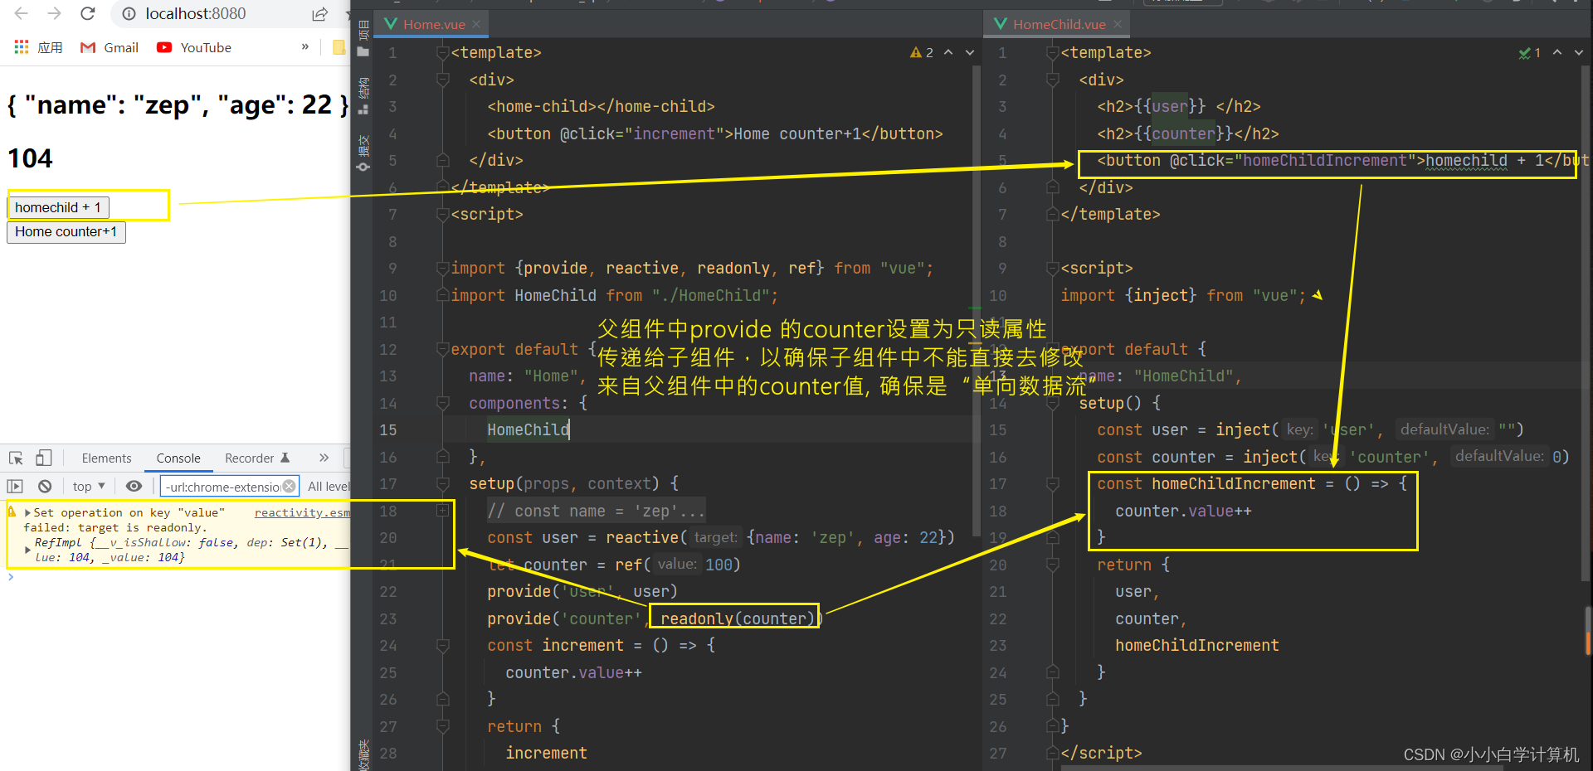Click the site info icon in address bar
The width and height of the screenshot is (1593, 771).
click(x=129, y=14)
